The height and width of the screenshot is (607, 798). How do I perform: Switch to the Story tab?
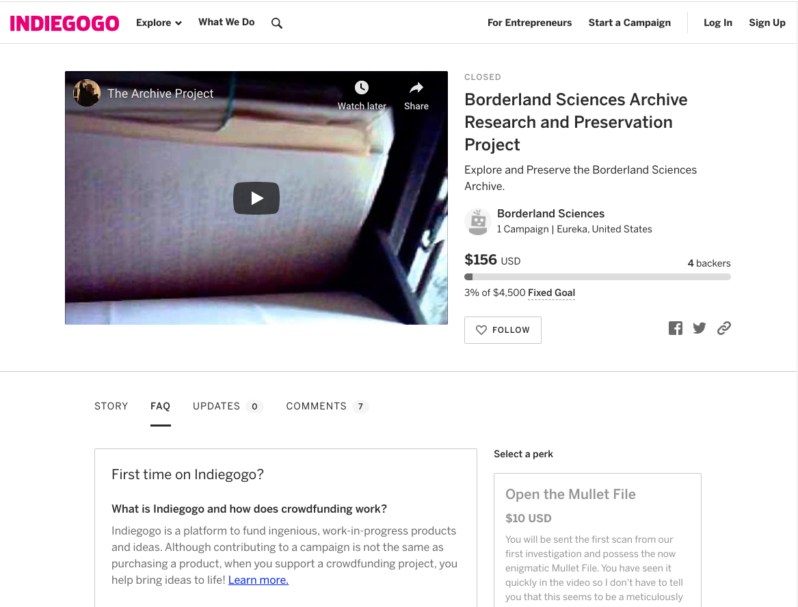point(111,406)
